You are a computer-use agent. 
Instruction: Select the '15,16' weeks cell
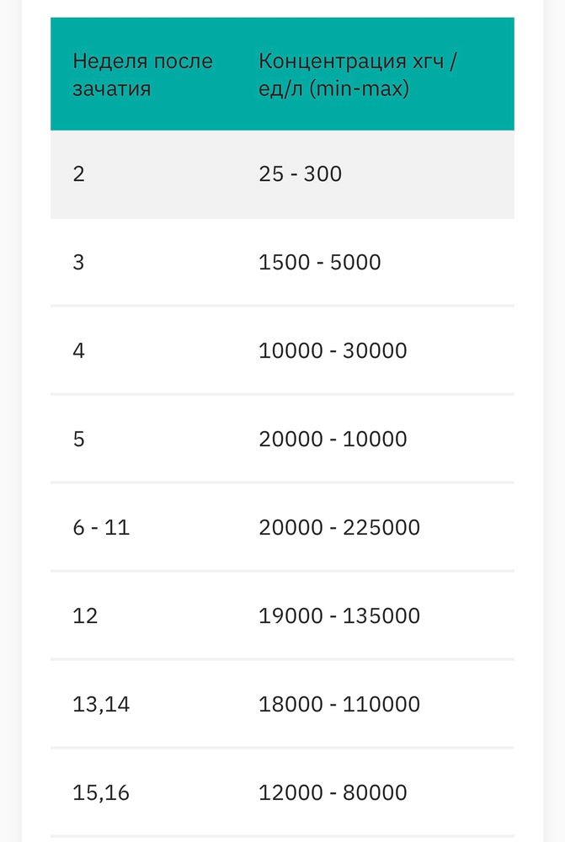[x=101, y=793]
